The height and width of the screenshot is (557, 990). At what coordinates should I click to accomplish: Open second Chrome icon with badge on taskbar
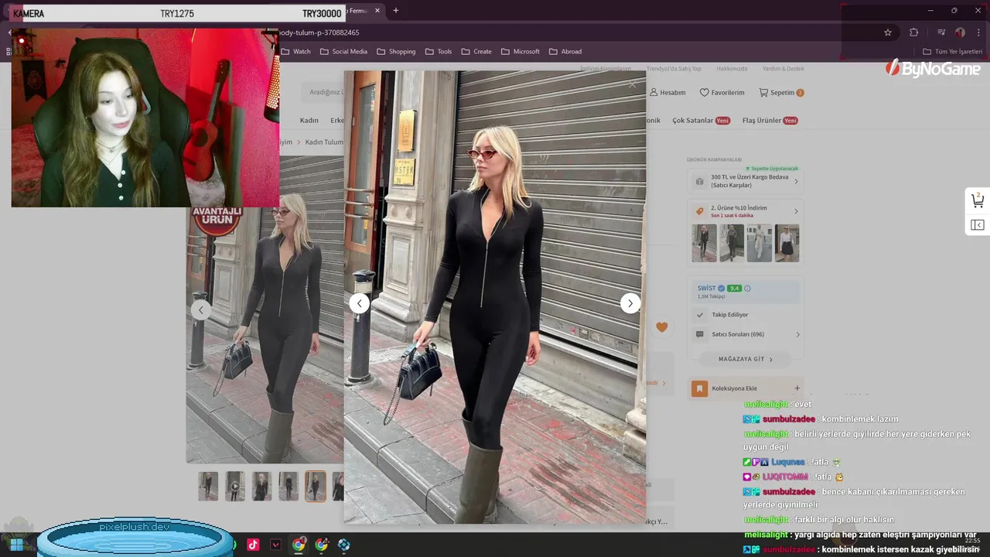pyautogui.click(x=322, y=545)
